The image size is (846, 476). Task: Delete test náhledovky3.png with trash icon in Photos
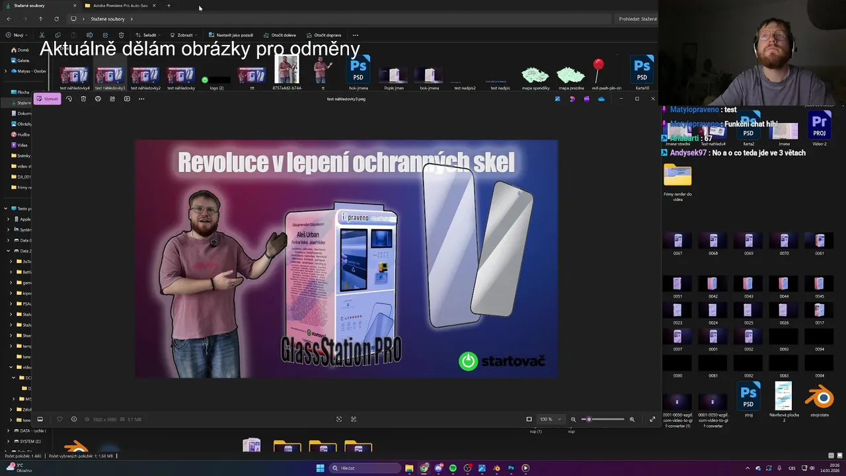83,99
